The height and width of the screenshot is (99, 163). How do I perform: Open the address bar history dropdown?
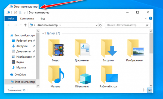[x=96, y=25]
